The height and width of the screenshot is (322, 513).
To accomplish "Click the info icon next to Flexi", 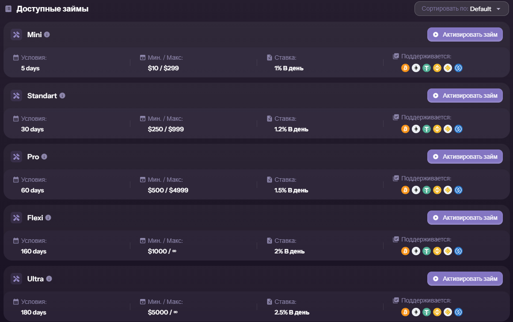I will [x=48, y=218].
